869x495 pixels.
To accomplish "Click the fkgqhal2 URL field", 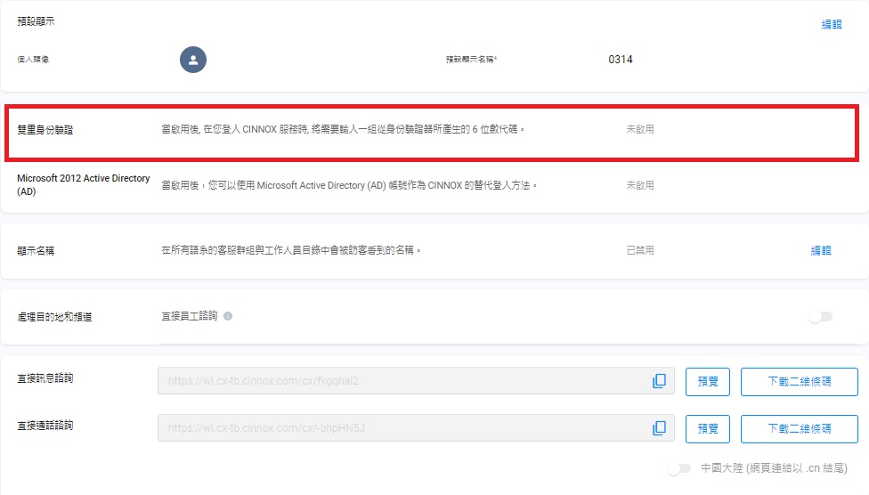I will [416, 381].
